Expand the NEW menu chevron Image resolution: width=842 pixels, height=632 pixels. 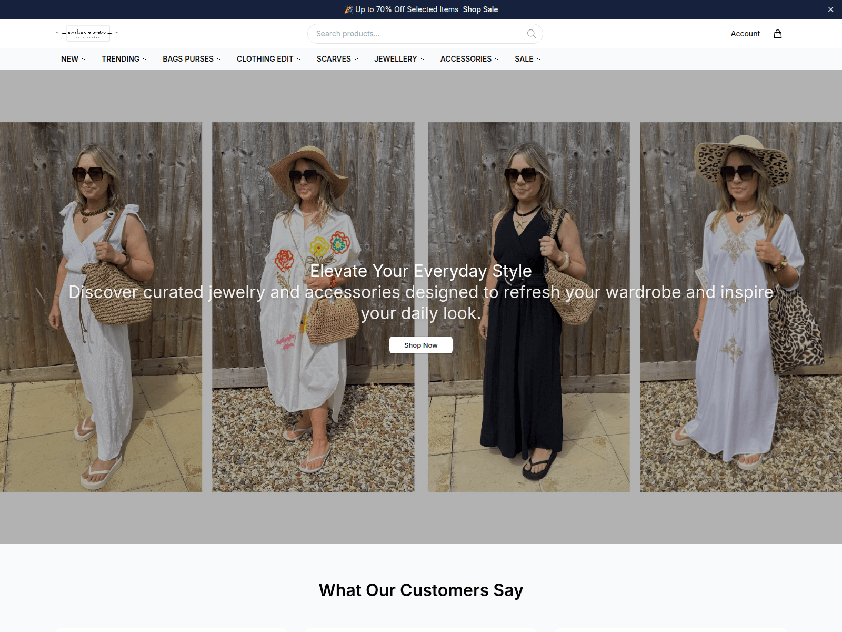coord(84,59)
